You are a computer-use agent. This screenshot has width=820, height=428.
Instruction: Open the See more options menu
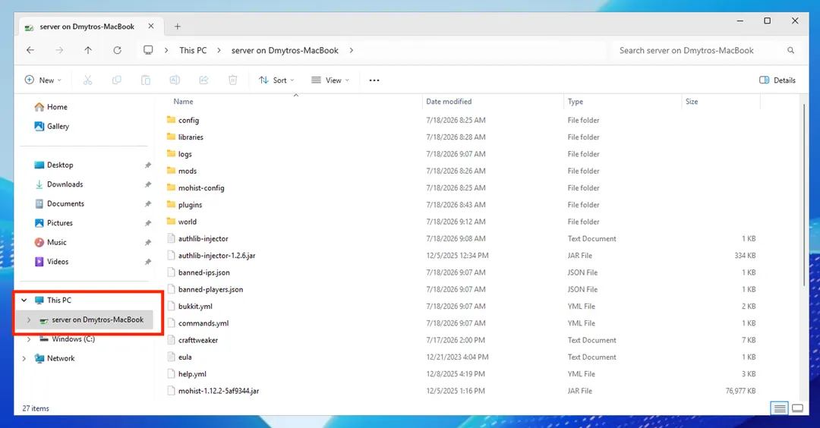[374, 80]
